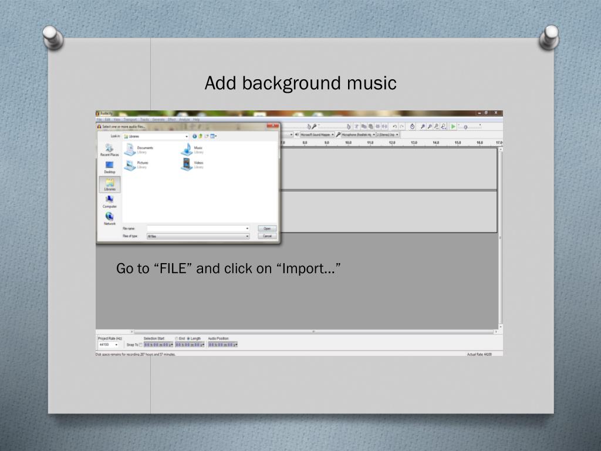Close the Select audio files dialog
The width and height of the screenshot is (601, 451).
click(x=272, y=126)
